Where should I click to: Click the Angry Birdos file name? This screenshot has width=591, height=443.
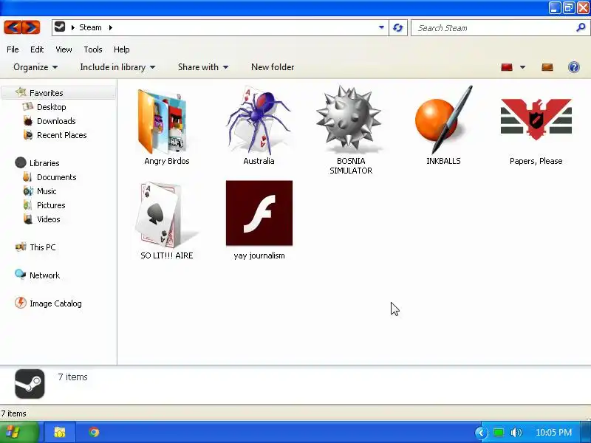tap(167, 161)
